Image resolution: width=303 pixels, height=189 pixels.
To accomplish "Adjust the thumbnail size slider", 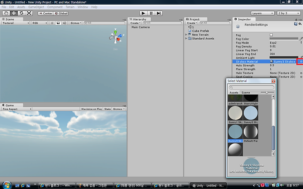I will tap(267, 92).
